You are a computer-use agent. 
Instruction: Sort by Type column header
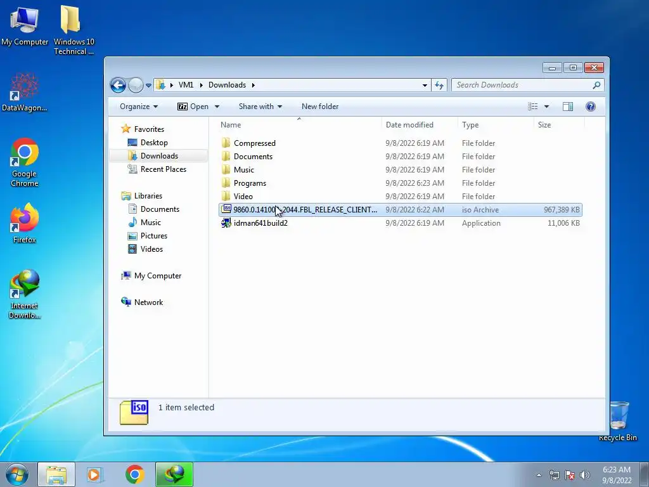pyautogui.click(x=496, y=125)
